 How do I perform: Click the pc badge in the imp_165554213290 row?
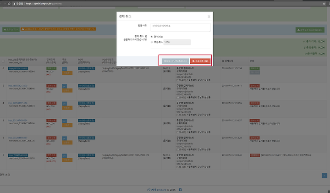coord(65,86)
